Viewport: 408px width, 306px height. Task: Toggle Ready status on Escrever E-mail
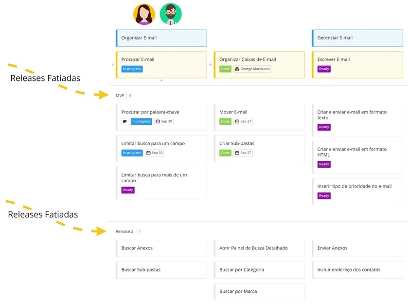[x=324, y=69]
